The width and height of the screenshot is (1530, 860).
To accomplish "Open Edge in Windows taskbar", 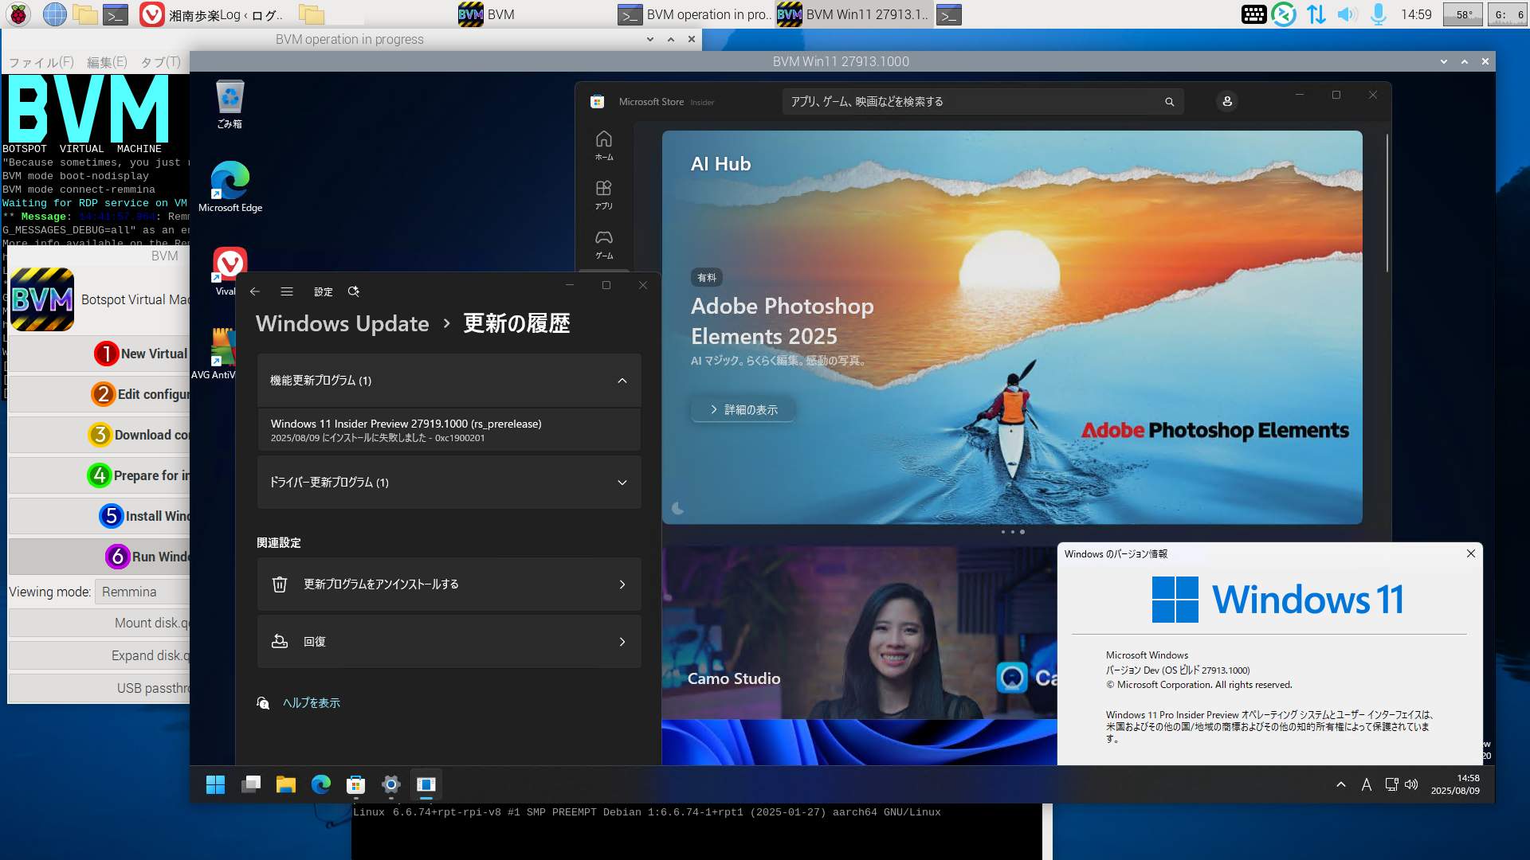I will click(321, 785).
